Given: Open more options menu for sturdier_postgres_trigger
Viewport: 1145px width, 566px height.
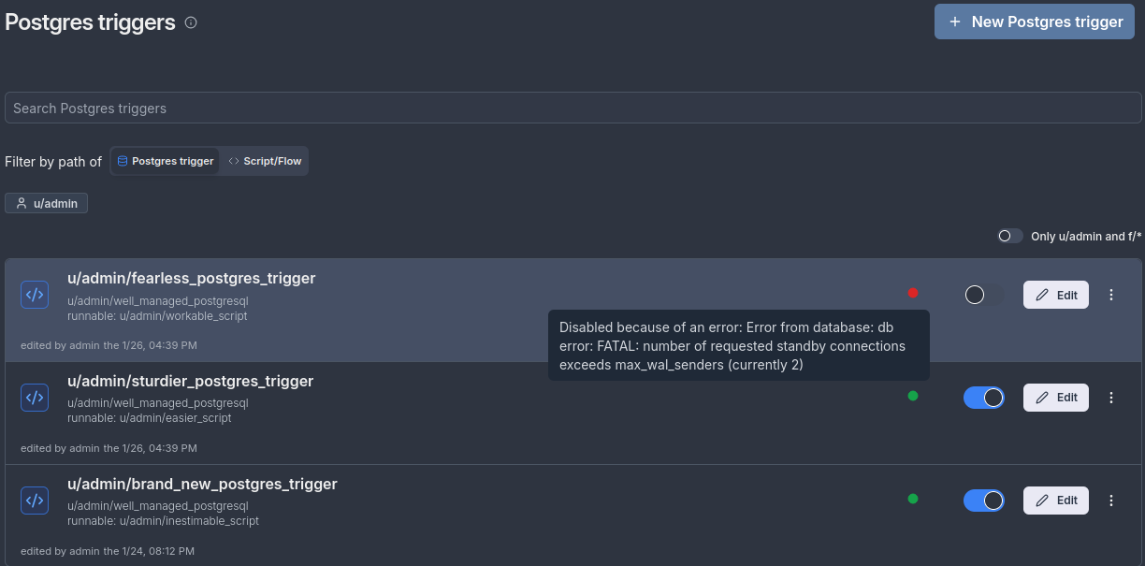Looking at the screenshot, I should click(1111, 398).
